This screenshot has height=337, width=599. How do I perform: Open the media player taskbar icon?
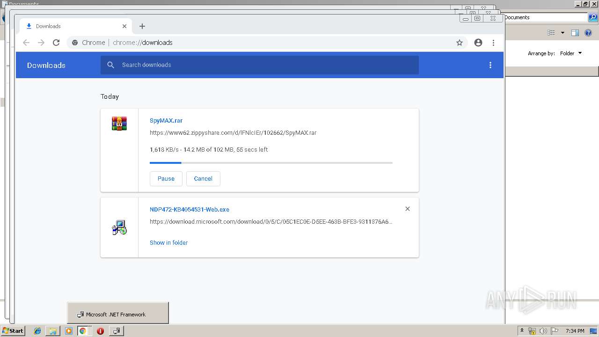(69, 331)
